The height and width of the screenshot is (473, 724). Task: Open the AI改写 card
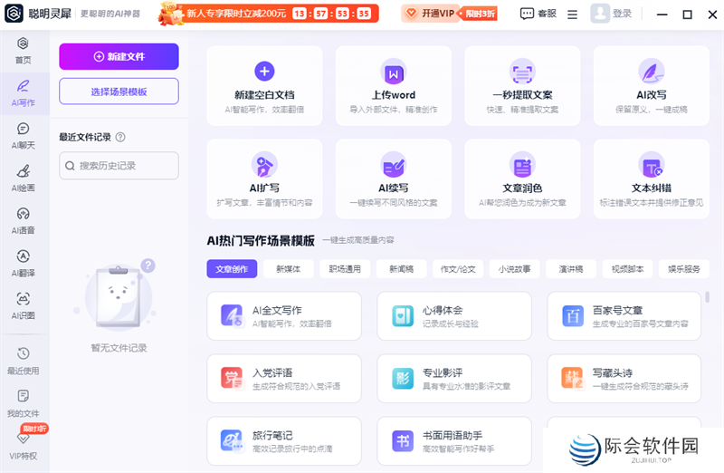click(652, 86)
